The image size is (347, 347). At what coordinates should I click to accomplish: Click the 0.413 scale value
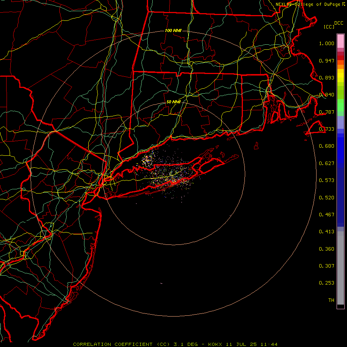coord(327,232)
